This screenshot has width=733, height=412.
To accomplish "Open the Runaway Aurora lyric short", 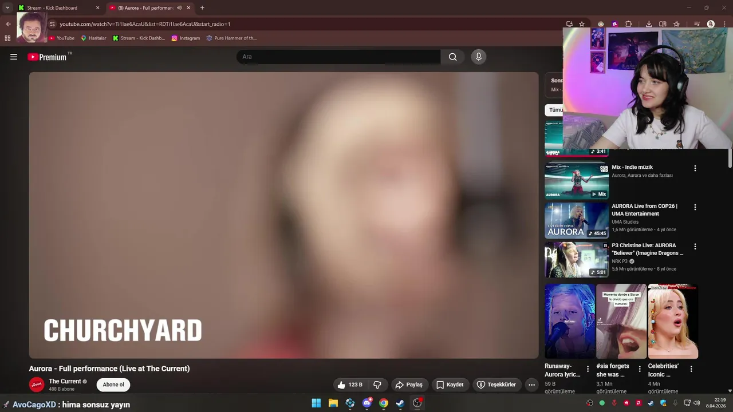I will 570,321.
